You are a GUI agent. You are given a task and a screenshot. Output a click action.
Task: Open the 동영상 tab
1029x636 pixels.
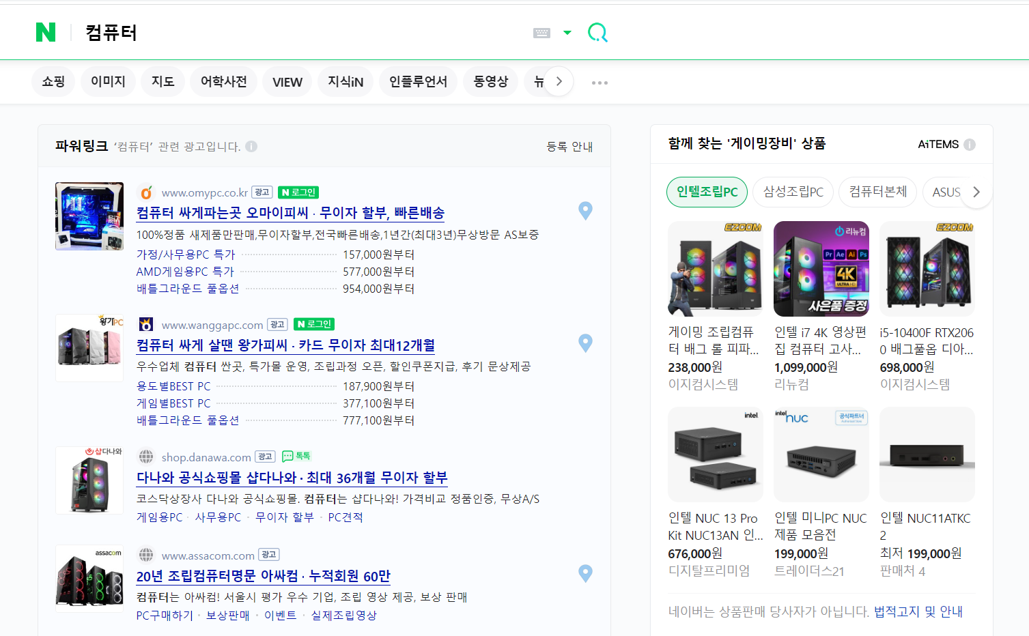[x=491, y=82]
